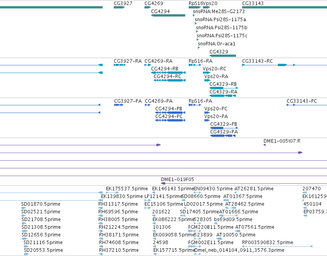Image resolution: width=327 pixels, height=256 pixels.
Task: Select protein CG4269-PA label
Action: click(x=159, y=101)
